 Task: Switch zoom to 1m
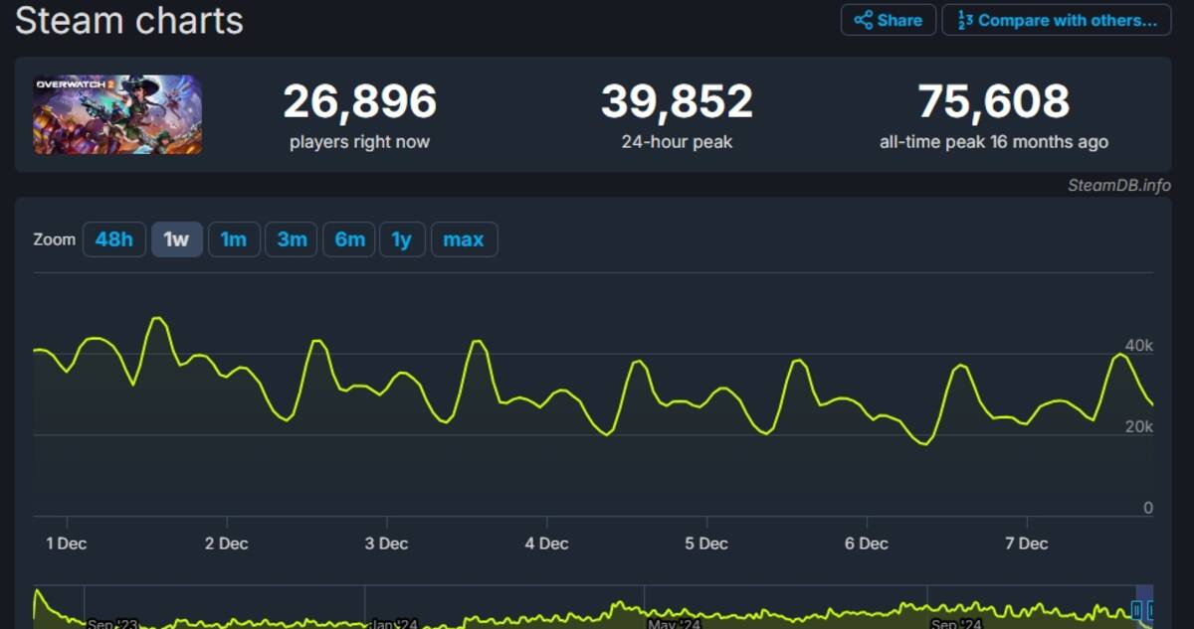click(234, 239)
